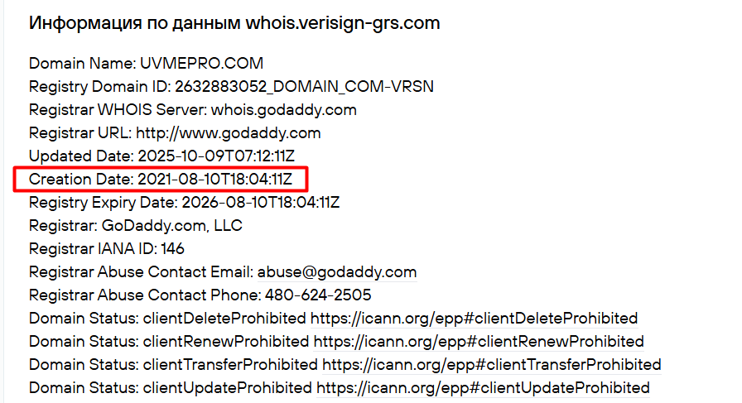742x403 pixels.
Task: Open the clientUpdateProhibited ICANN link
Action: (483, 388)
